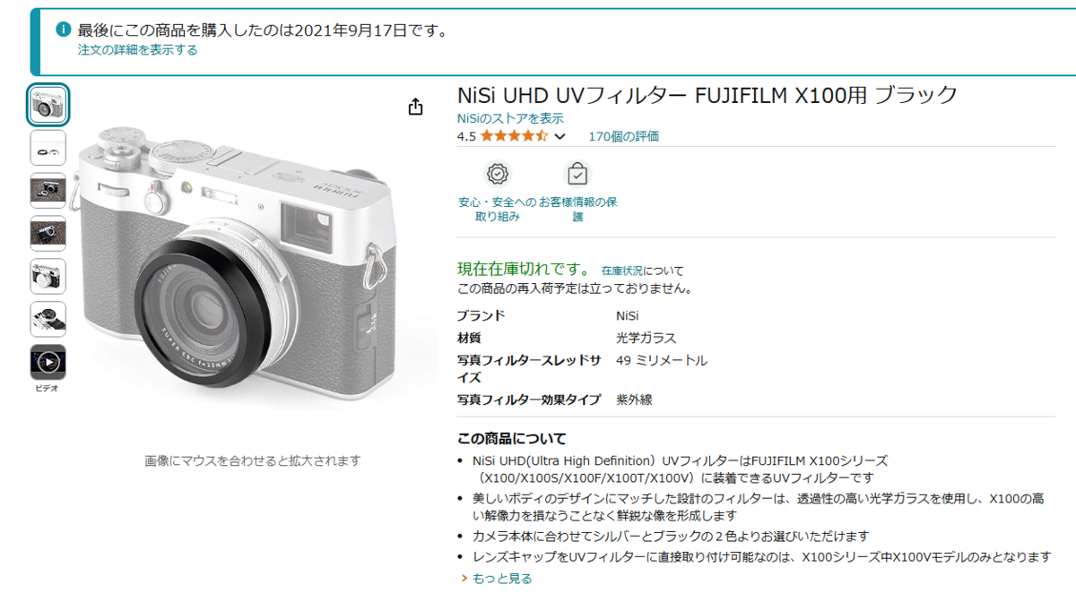The image size is (1076, 593).
Task: Click the 4.5 rating number
Action: click(x=466, y=136)
